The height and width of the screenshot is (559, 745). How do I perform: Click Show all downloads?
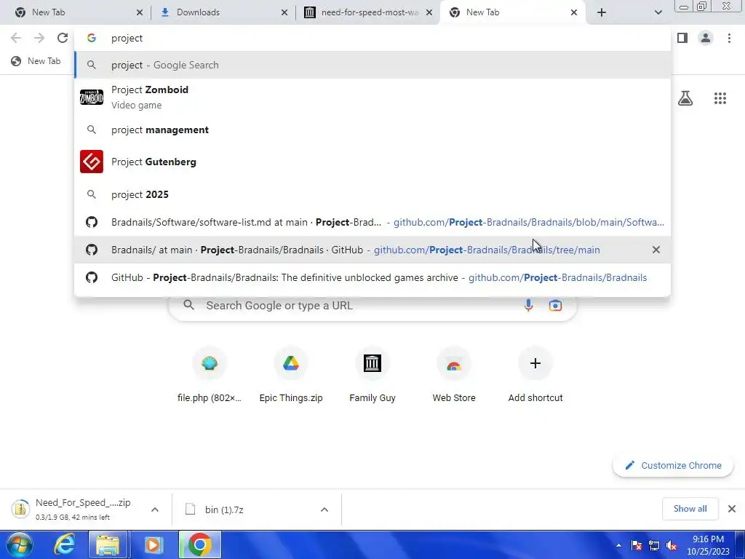pos(690,509)
